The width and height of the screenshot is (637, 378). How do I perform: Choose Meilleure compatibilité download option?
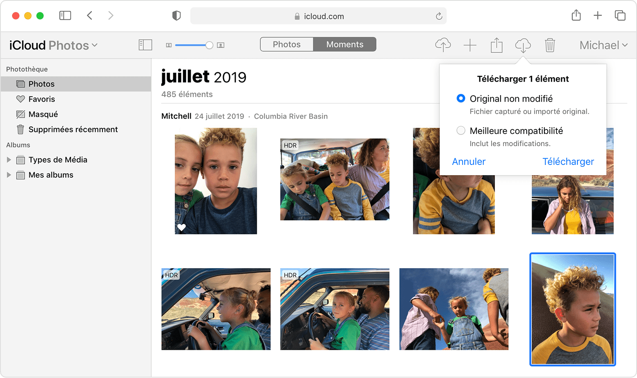tap(461, 131)
